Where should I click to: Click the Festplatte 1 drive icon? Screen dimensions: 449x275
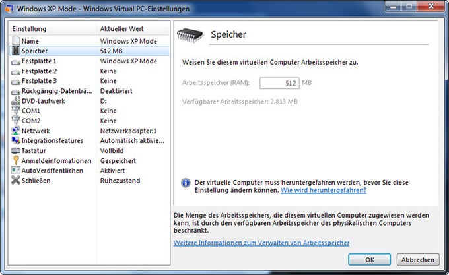(x=16, y=62)
